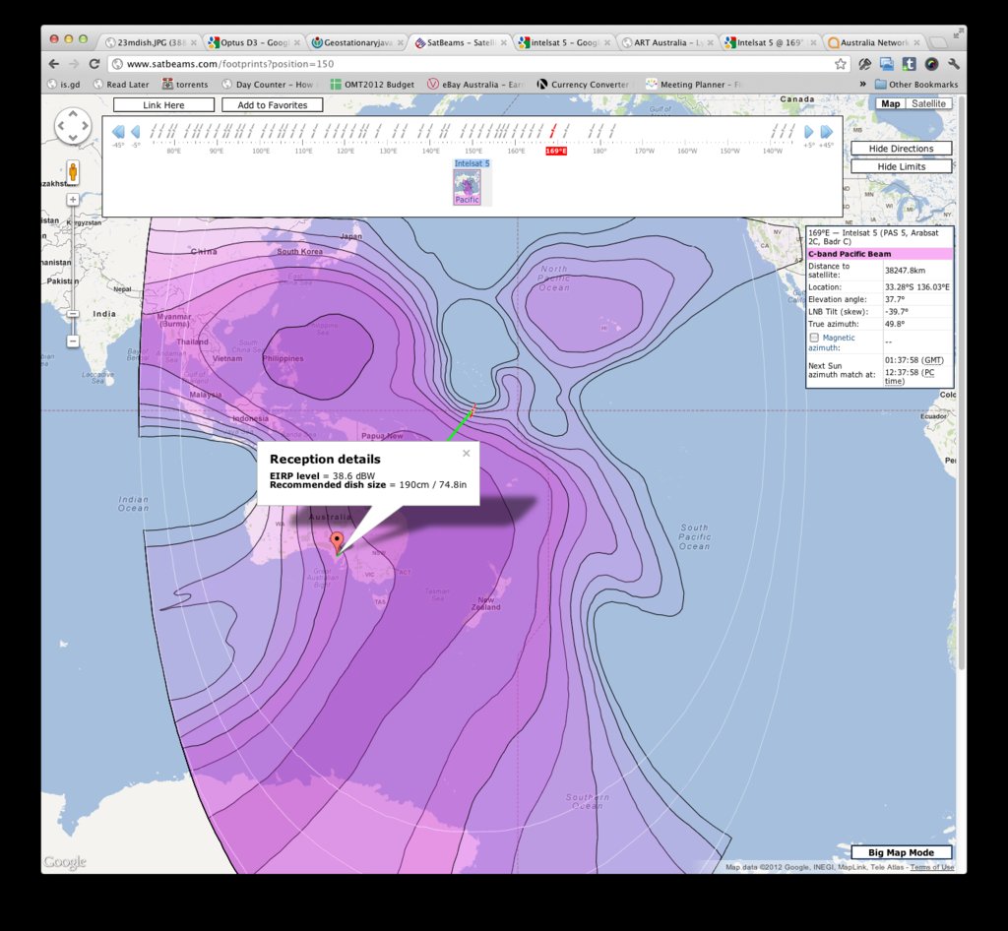This screenshot has height=931, width=1008.
Task: Click the screen-share extension icon next to Tumblr
Action: (887, 64)
